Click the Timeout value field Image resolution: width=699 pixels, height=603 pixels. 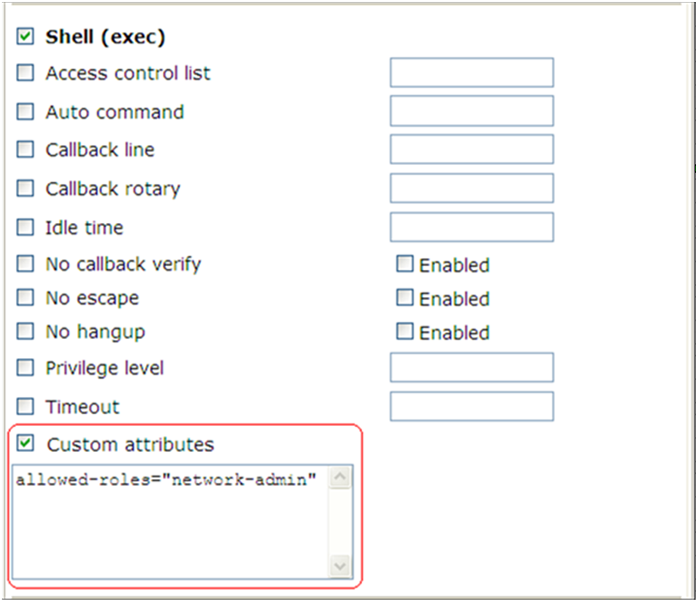(472, 406)
